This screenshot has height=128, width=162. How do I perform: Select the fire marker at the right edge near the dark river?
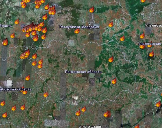tap(159, 104)
